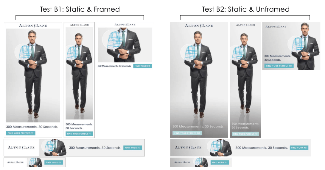The height and width of the screenshot is (170, 325).
Task: Click Find Your Fit in framed leaderboard banner
Action: (133, 148)
